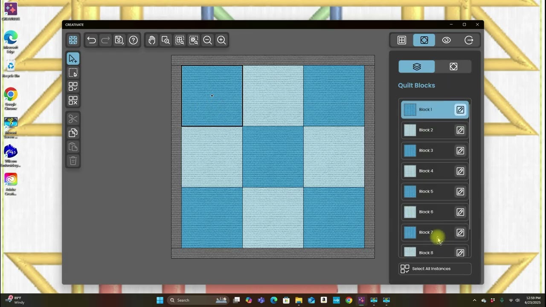The image size is (546, 307).
Task: Select Block 4 in the list
Action: click(x=435, y=171)
